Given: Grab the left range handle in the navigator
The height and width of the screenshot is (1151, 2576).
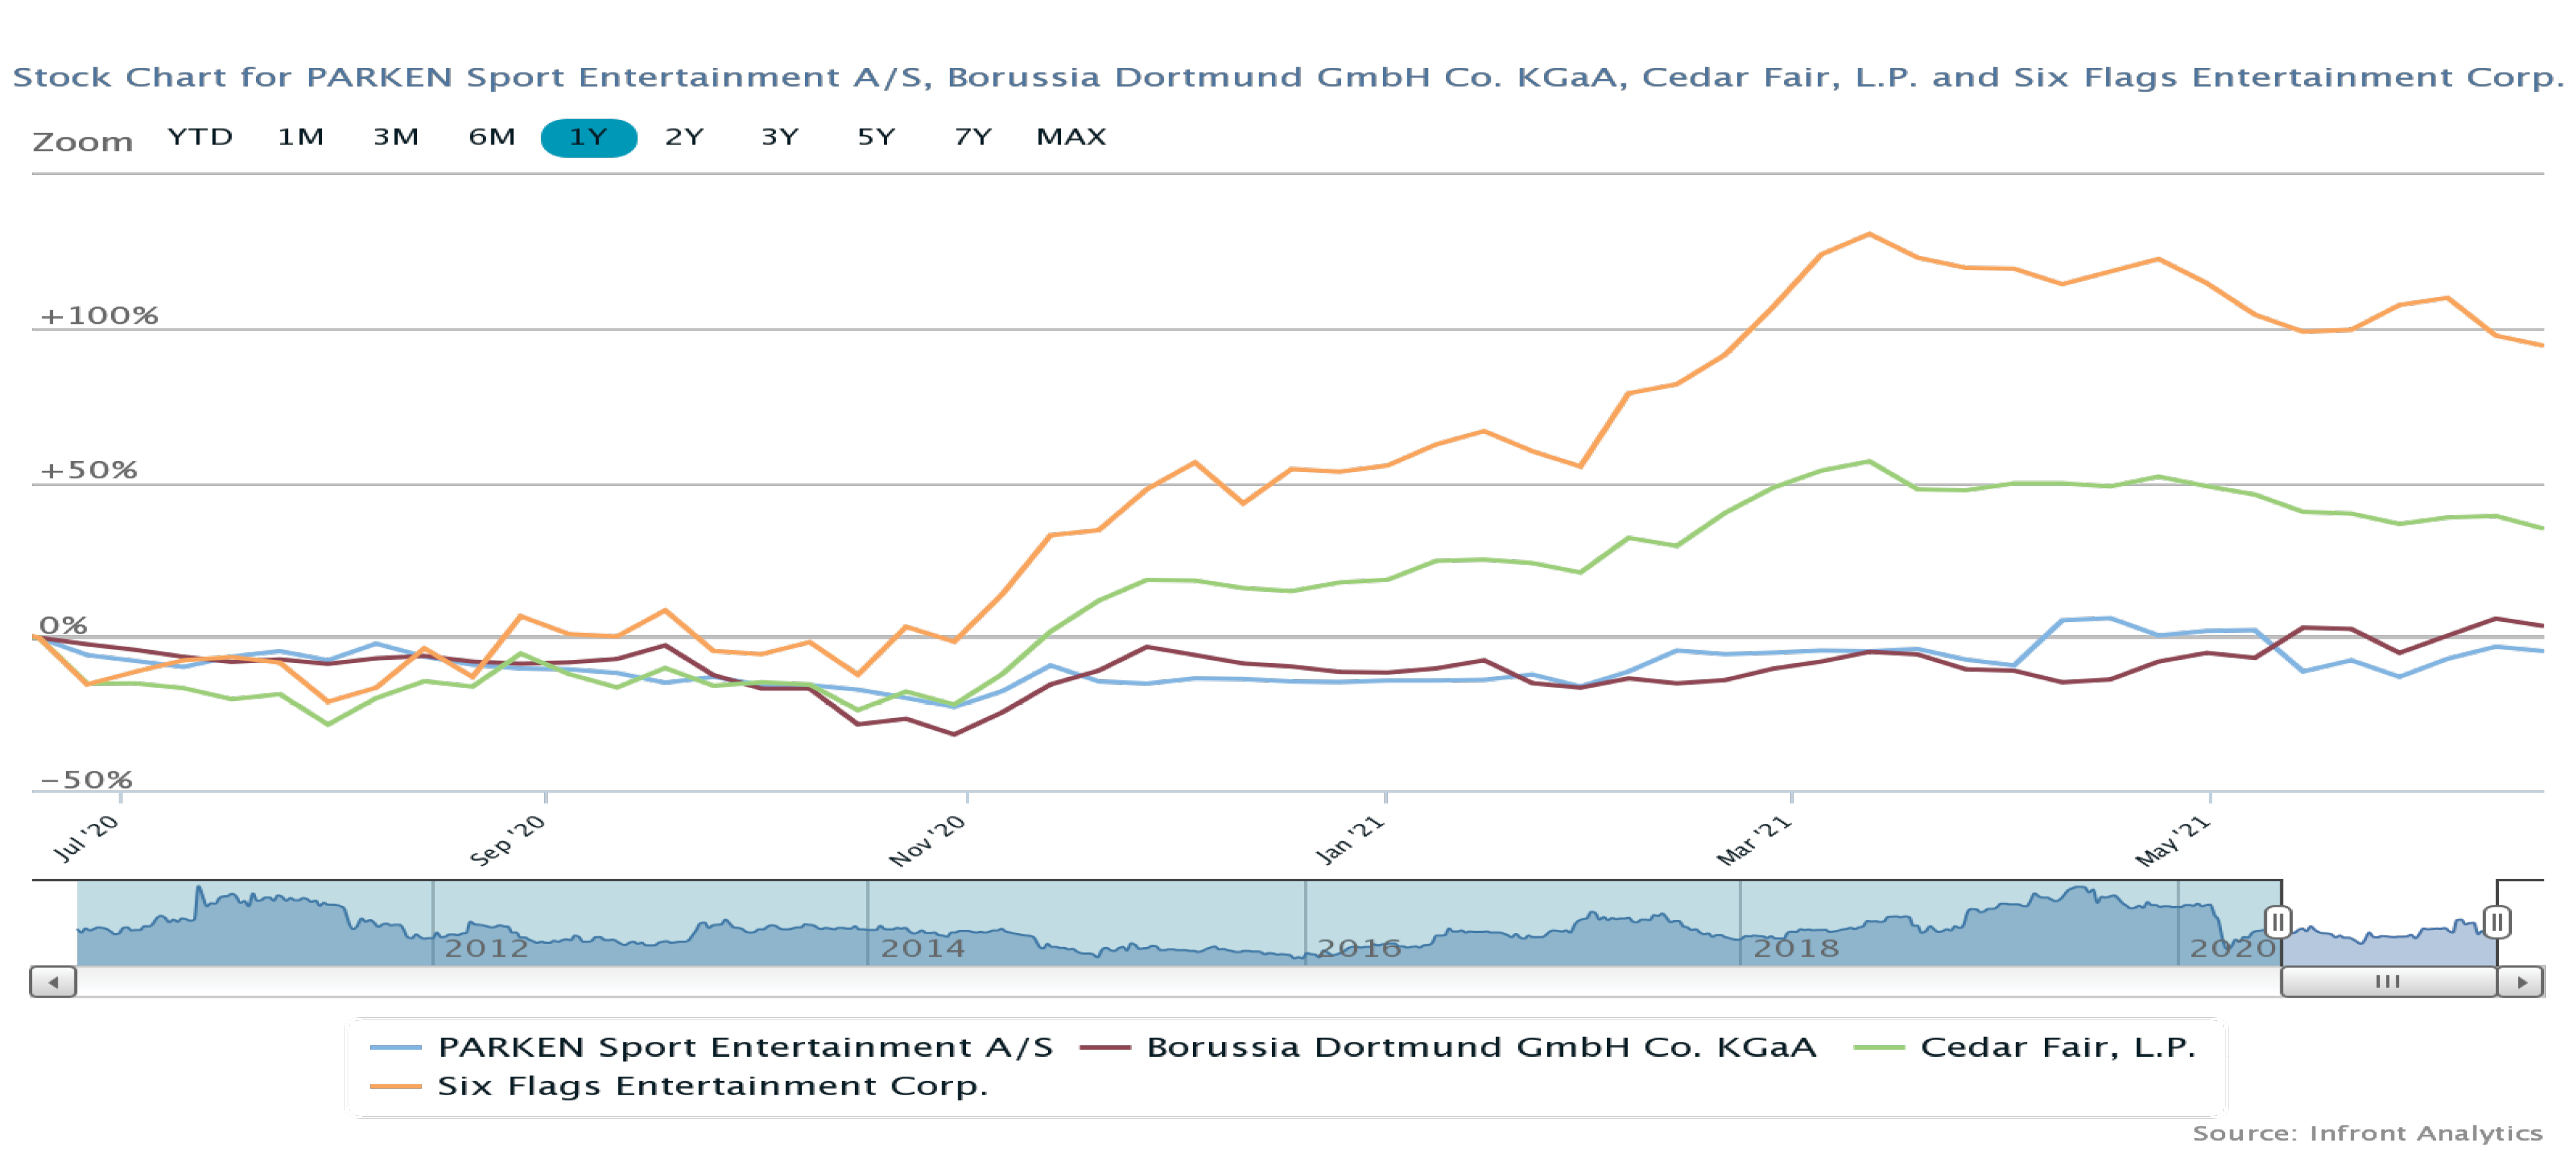Looking at the screenshot, I should (x=2277, y=921).
